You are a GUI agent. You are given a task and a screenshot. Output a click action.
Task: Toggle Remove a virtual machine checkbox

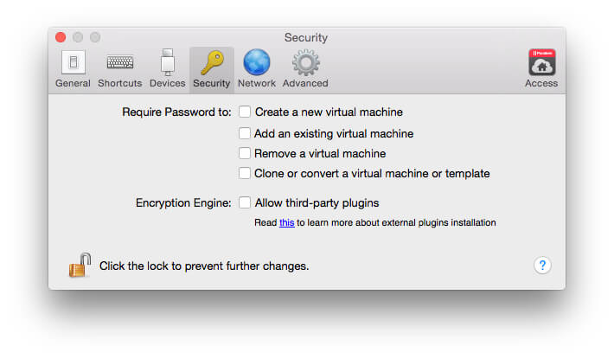click(x=245, y=153)
